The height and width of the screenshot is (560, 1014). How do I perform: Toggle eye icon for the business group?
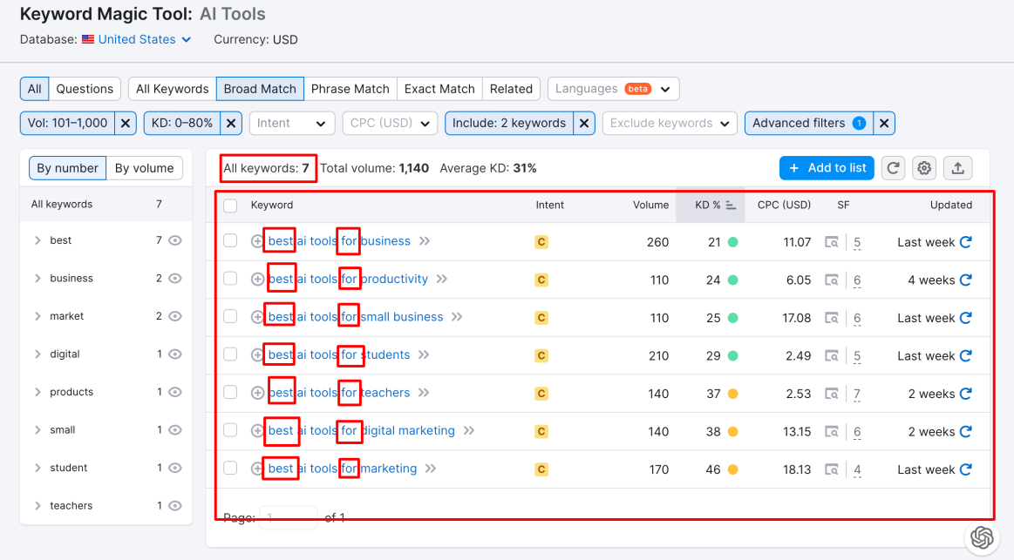[175, 279]
